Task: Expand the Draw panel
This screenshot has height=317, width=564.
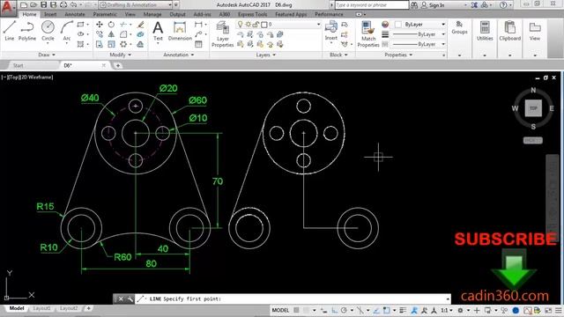Action: pos(47,55)
